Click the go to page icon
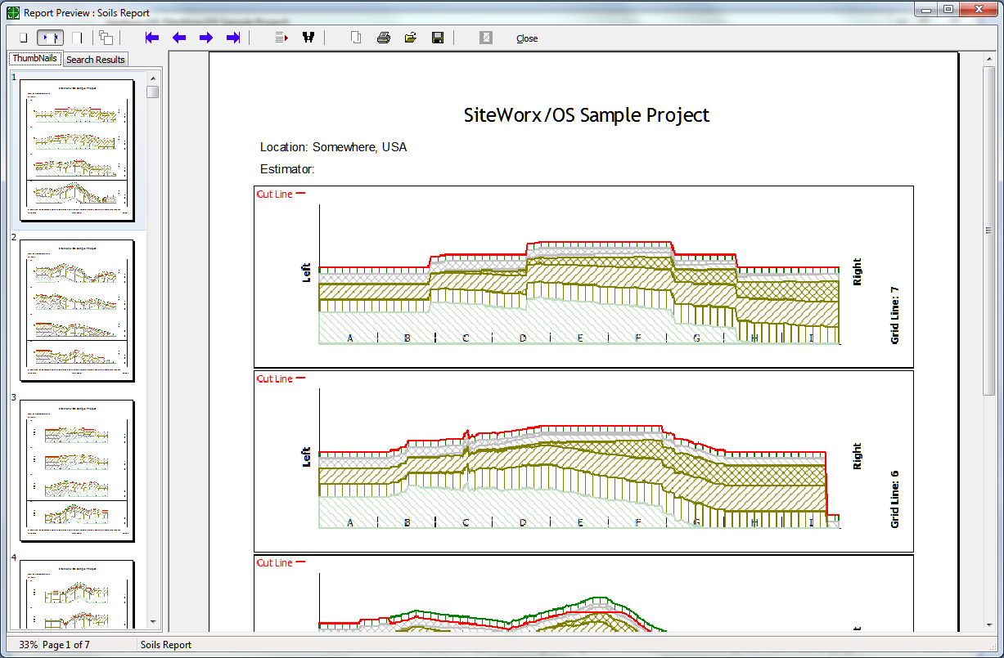 [x=282, y=38]
